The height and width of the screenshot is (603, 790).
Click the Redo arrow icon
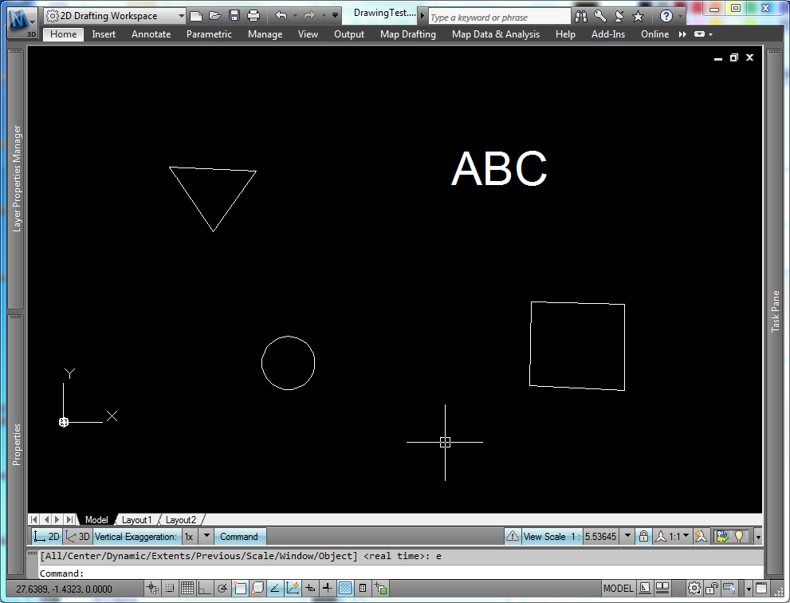click(309, 16)
